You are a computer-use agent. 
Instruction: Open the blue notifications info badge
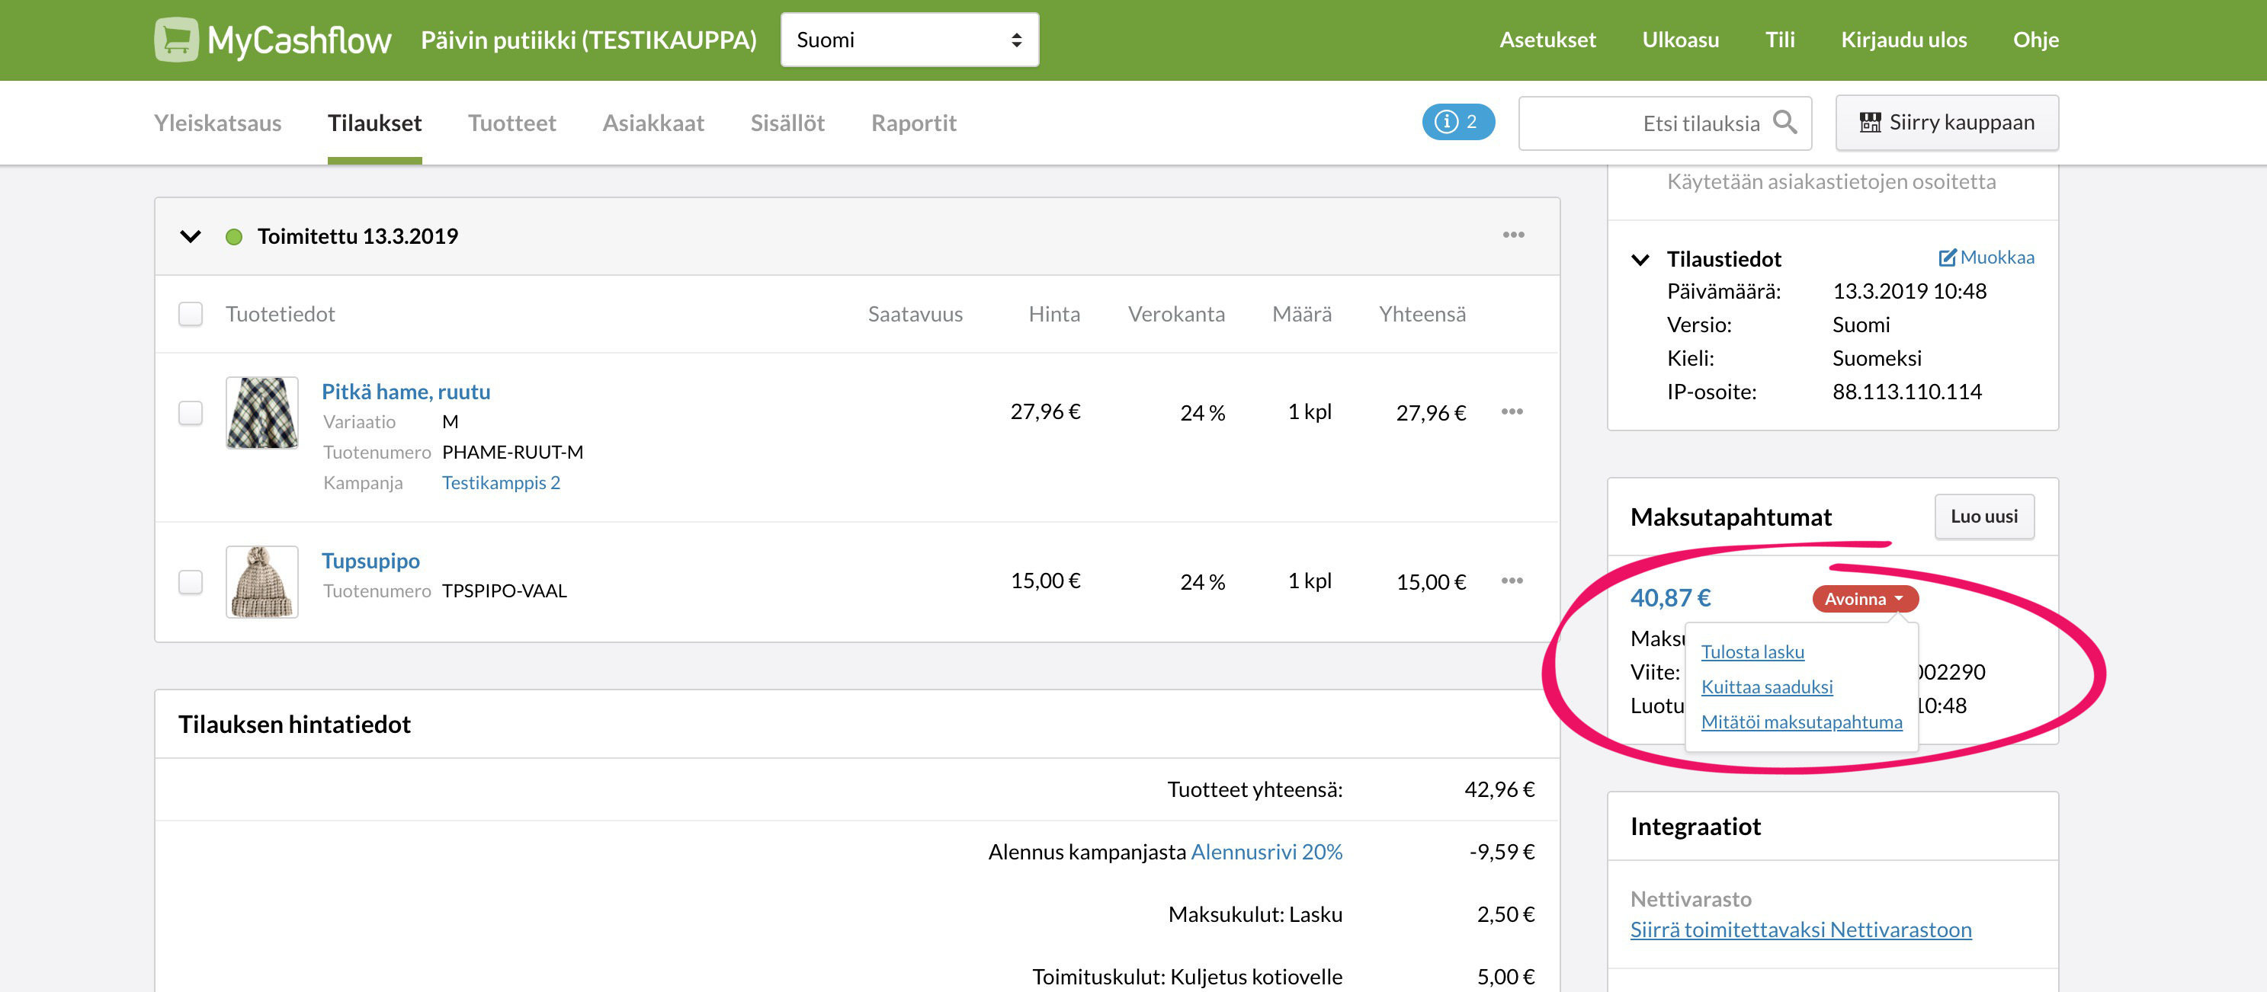(x=1457, y=122)
